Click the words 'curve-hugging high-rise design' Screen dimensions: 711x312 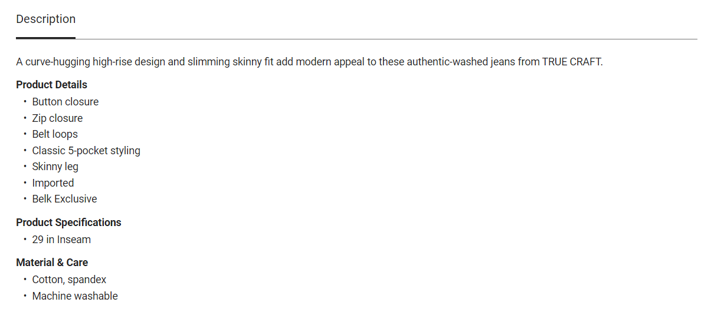(94, 62)
